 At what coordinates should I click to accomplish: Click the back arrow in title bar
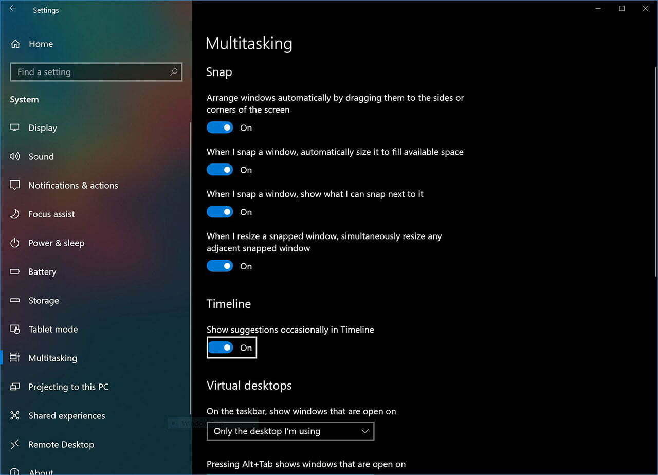(12, 8)
